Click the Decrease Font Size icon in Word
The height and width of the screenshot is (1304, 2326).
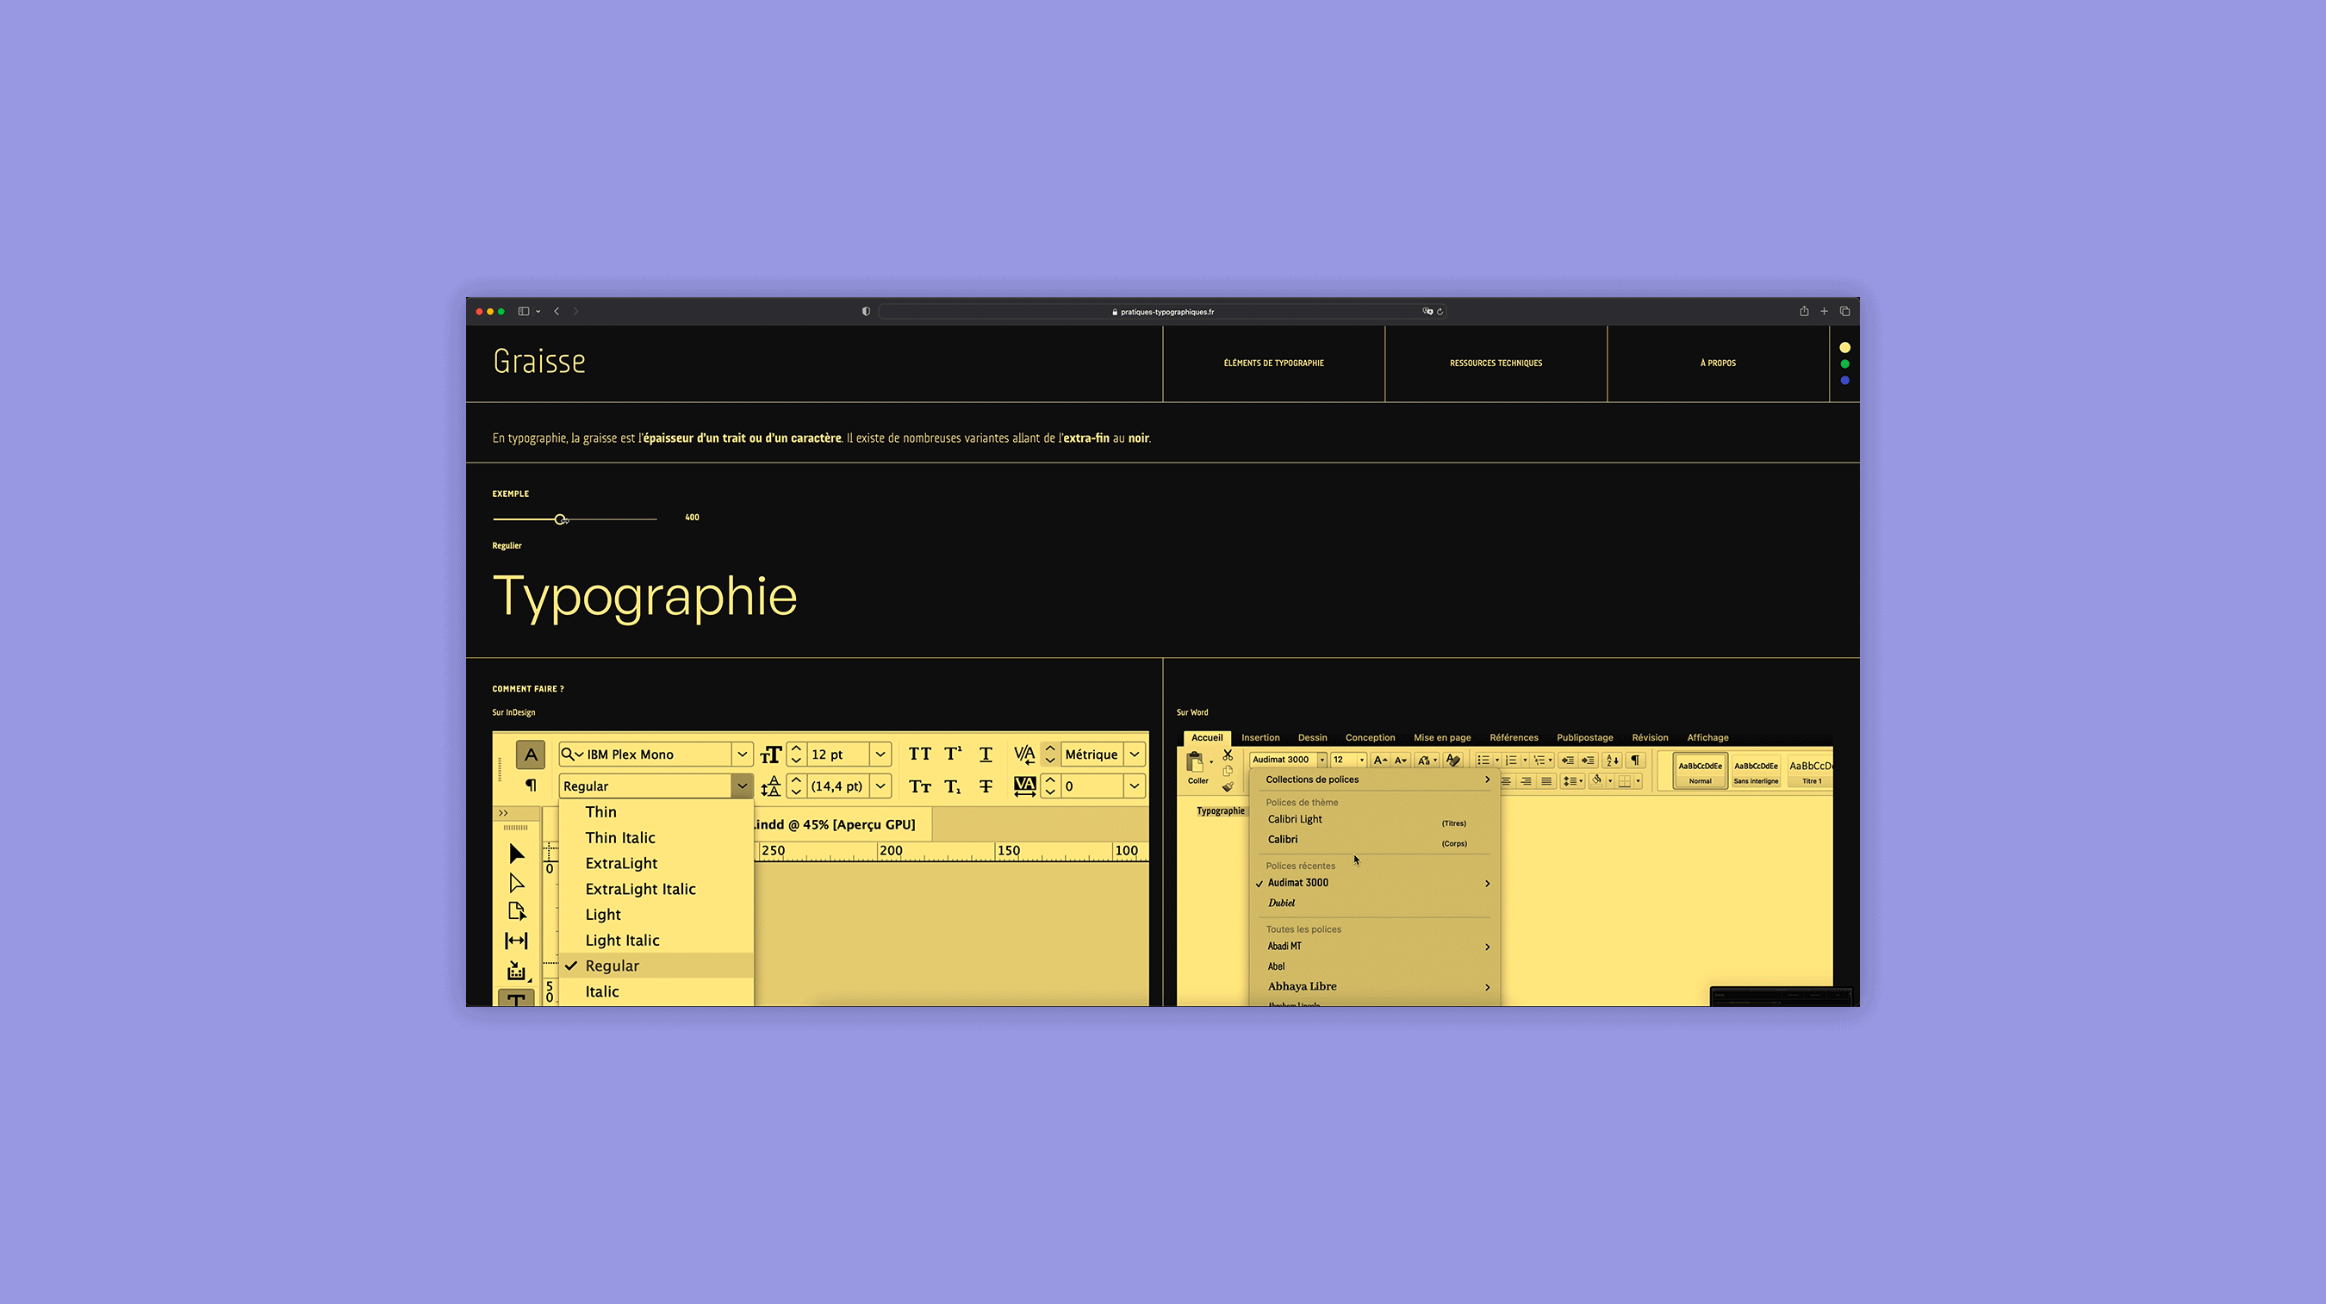(1401, 761)
